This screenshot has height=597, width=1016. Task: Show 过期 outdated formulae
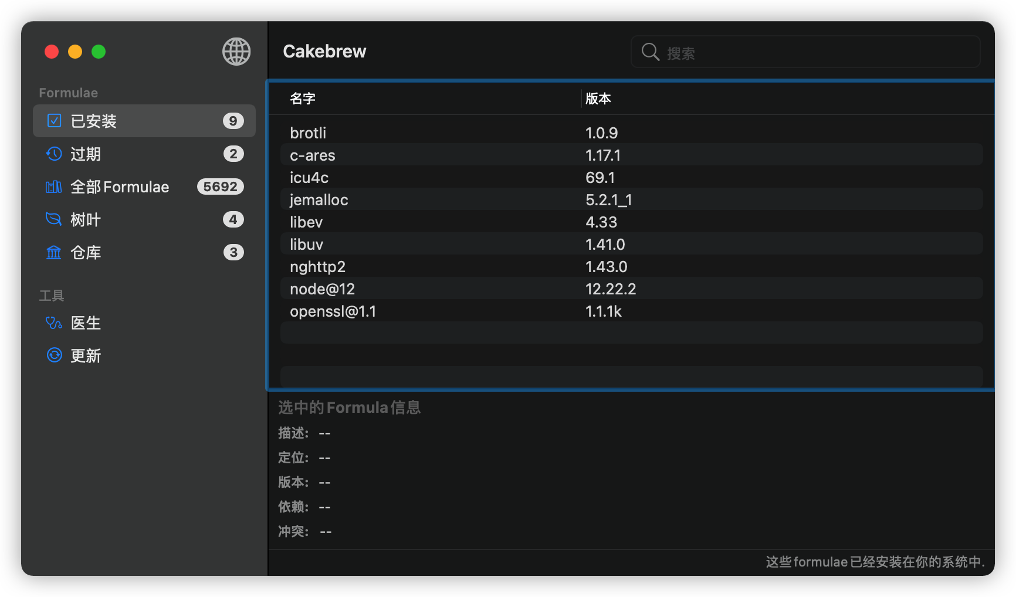pos(144,154)
